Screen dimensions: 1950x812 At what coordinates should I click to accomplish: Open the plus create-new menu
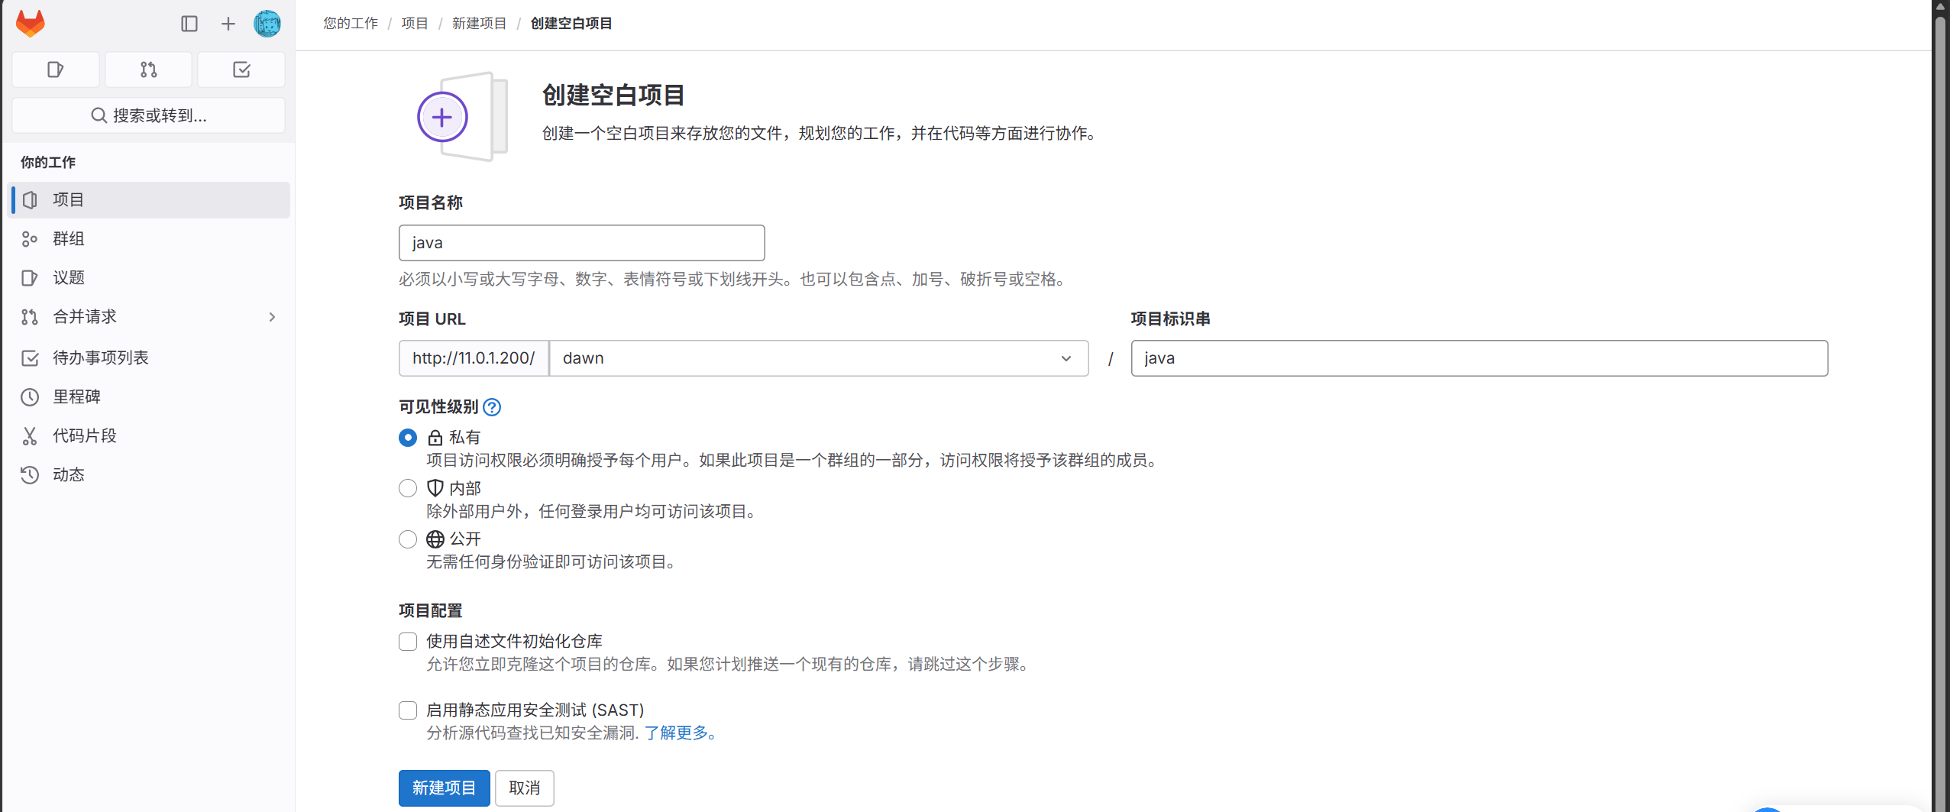click(228, 24)
